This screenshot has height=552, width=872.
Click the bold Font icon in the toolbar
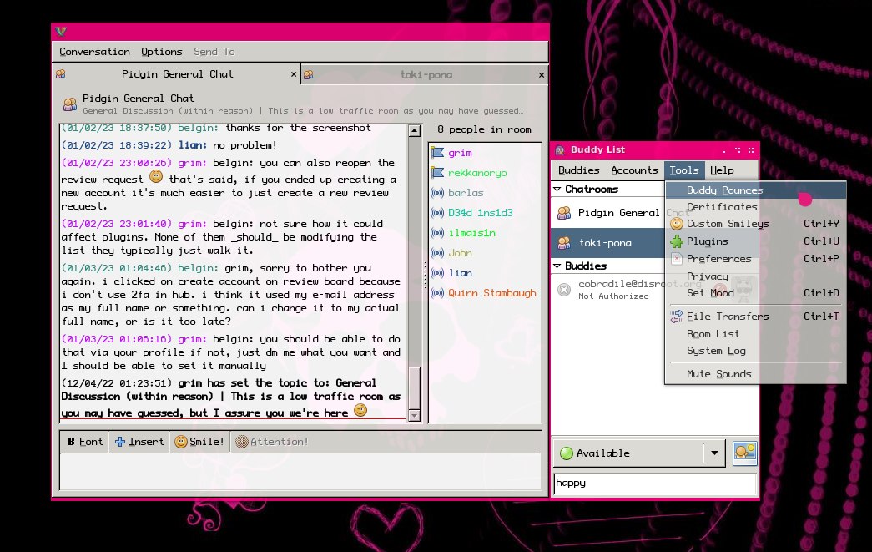click(x=73, y=441)
